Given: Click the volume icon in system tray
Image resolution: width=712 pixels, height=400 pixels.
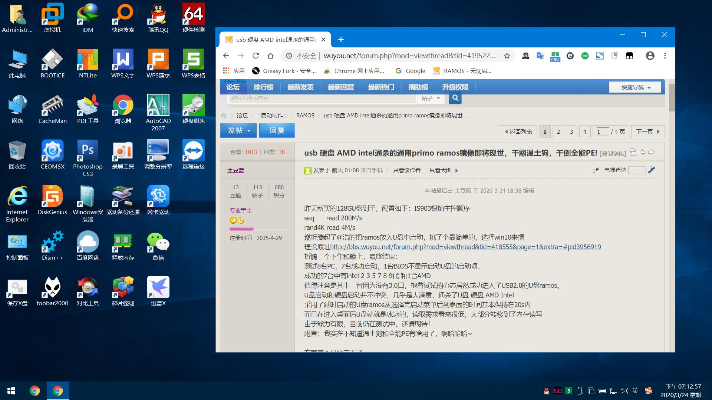Looking at the screenshot, I should 624,391.
